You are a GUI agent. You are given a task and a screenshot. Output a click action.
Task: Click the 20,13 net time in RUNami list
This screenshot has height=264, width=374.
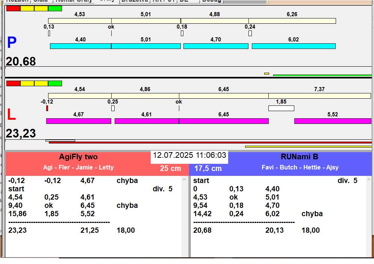click(274, 230)
